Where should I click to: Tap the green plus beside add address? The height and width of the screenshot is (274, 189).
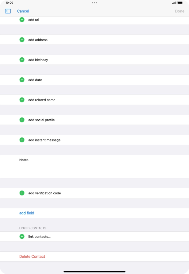coord(22,40)
